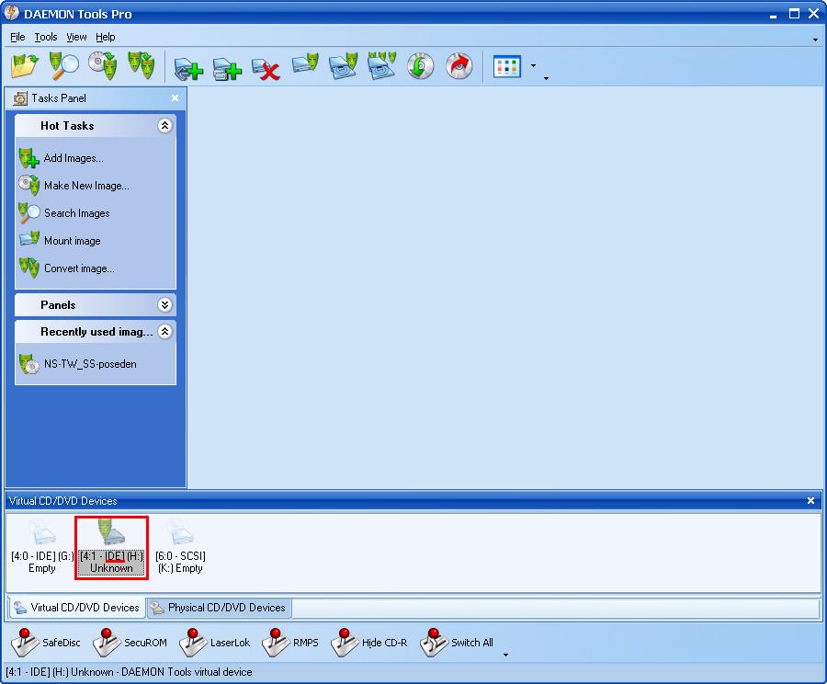Open the view mode dropdown arrow
827x684 pixels.
(x=533, y=66)
